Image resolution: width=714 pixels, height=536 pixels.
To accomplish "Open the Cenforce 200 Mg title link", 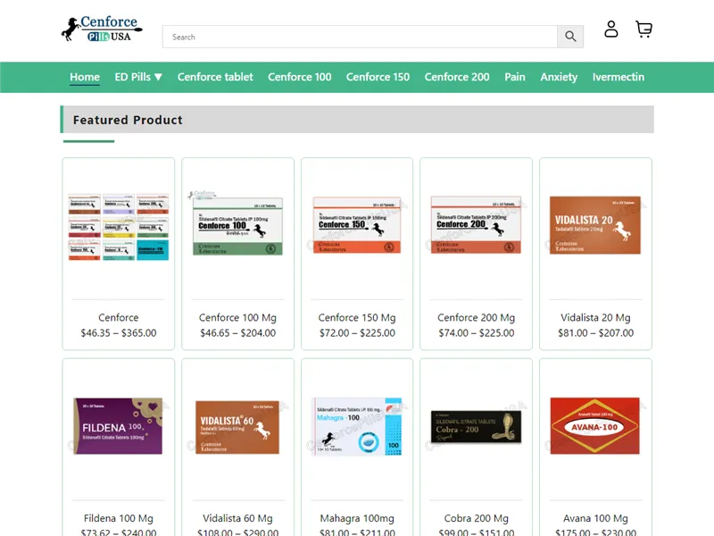I will [477, 318].
